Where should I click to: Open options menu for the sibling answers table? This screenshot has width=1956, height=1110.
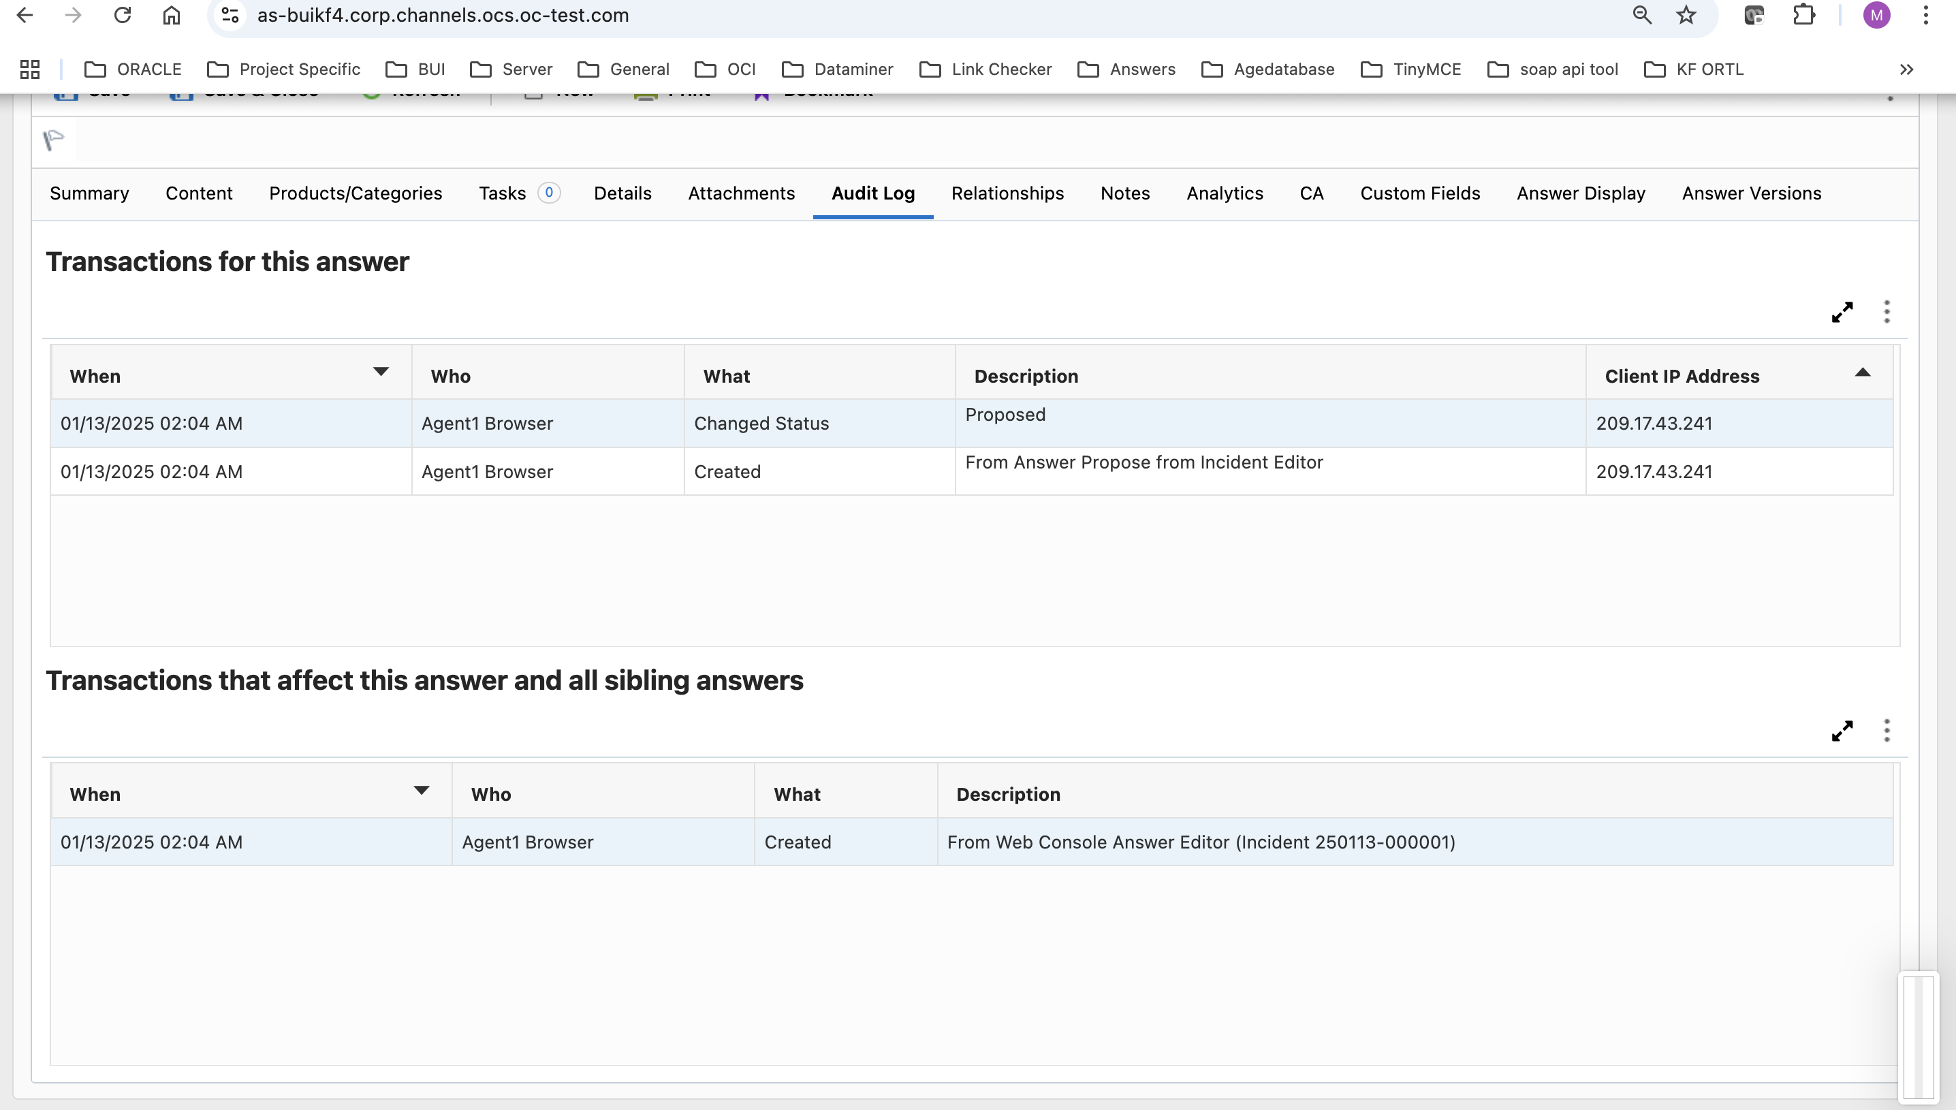point(1887,730)
